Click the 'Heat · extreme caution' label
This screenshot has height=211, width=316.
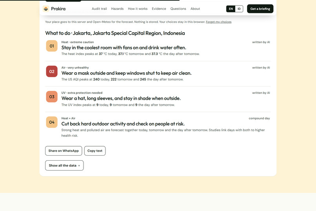(78, 42)
